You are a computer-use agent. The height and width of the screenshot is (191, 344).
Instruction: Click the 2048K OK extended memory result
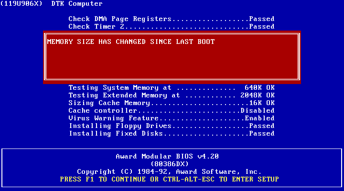point(258,95)
